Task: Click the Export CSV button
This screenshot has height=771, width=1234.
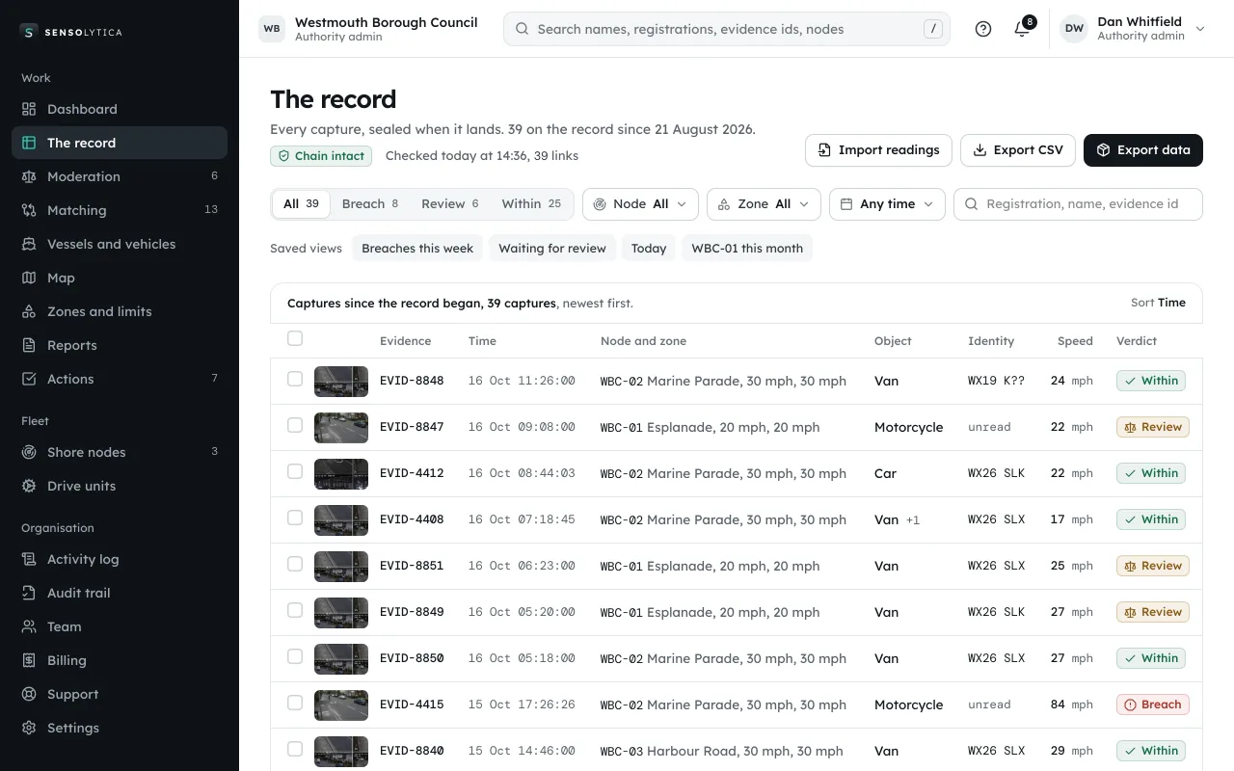Action: tap(1018, 150)
